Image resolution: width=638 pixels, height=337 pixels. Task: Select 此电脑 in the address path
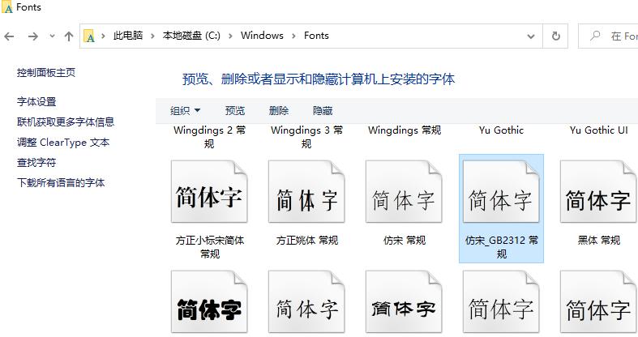128,36
